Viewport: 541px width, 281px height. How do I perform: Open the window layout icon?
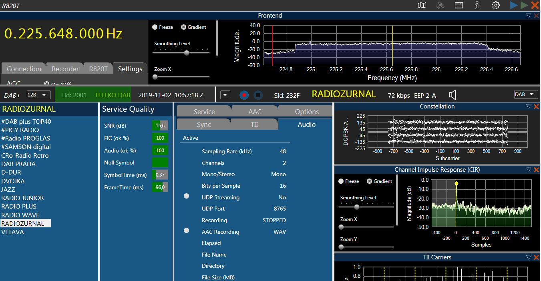(459, 5)
